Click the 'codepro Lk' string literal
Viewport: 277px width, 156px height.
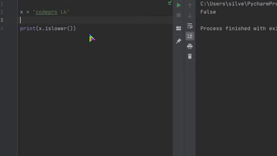(x=51, y=12)
